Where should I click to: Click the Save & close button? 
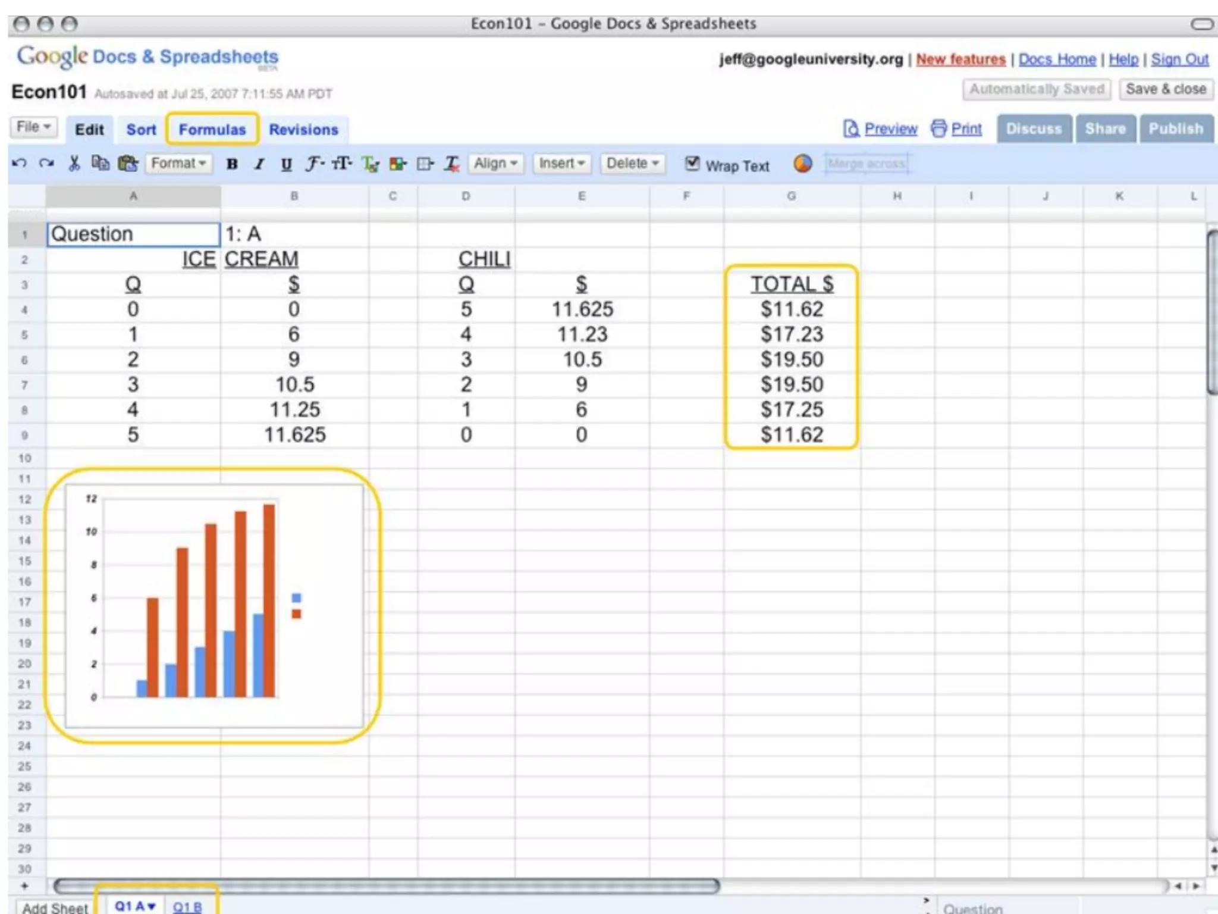pyautogui.click(x=1165, y=89)
